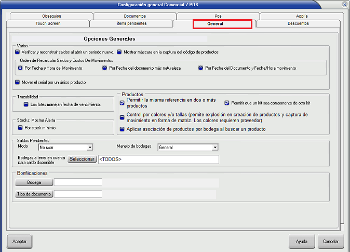Close the Configuración general window

point(345,5)
